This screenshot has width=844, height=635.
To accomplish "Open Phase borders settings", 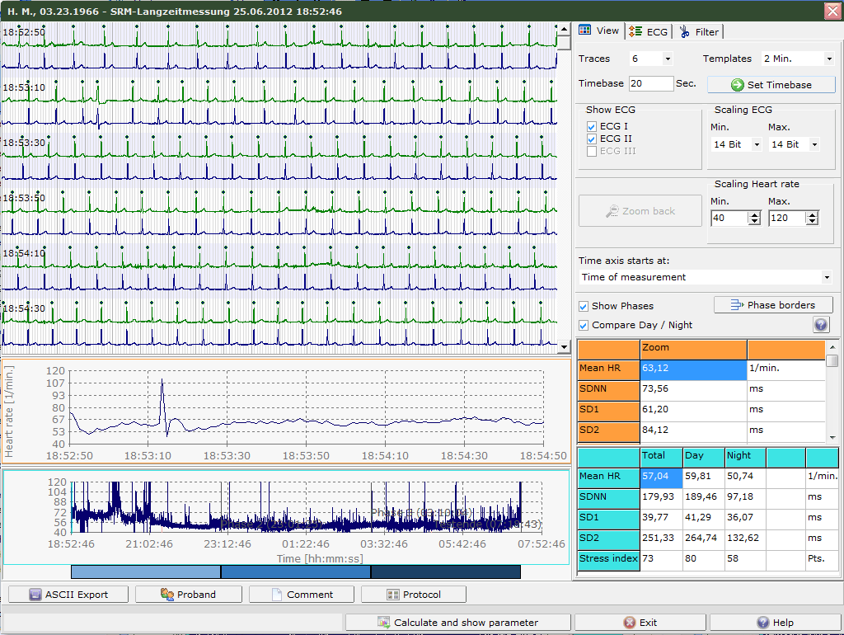I will tap(772, 305).
